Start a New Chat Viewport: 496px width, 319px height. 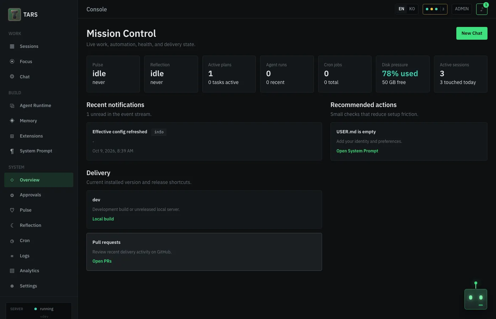(x=472, y=33)
